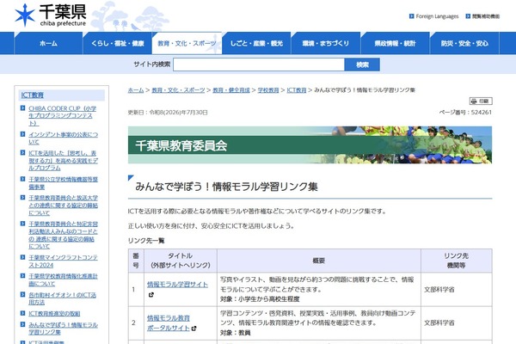Click 教育・文化・スポーツ breadcrumb link
516x344 pixels.
pyautogui.click(x=178, y=90)
